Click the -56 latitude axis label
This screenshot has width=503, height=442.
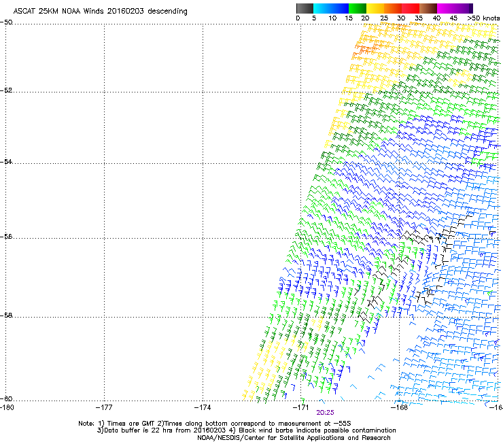[x=6, y=236]
